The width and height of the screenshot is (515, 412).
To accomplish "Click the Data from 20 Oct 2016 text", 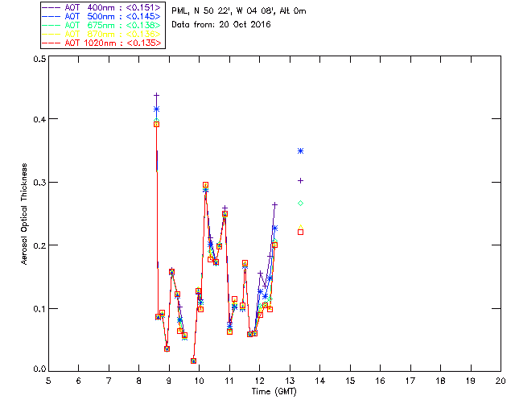I will (221, 25).
